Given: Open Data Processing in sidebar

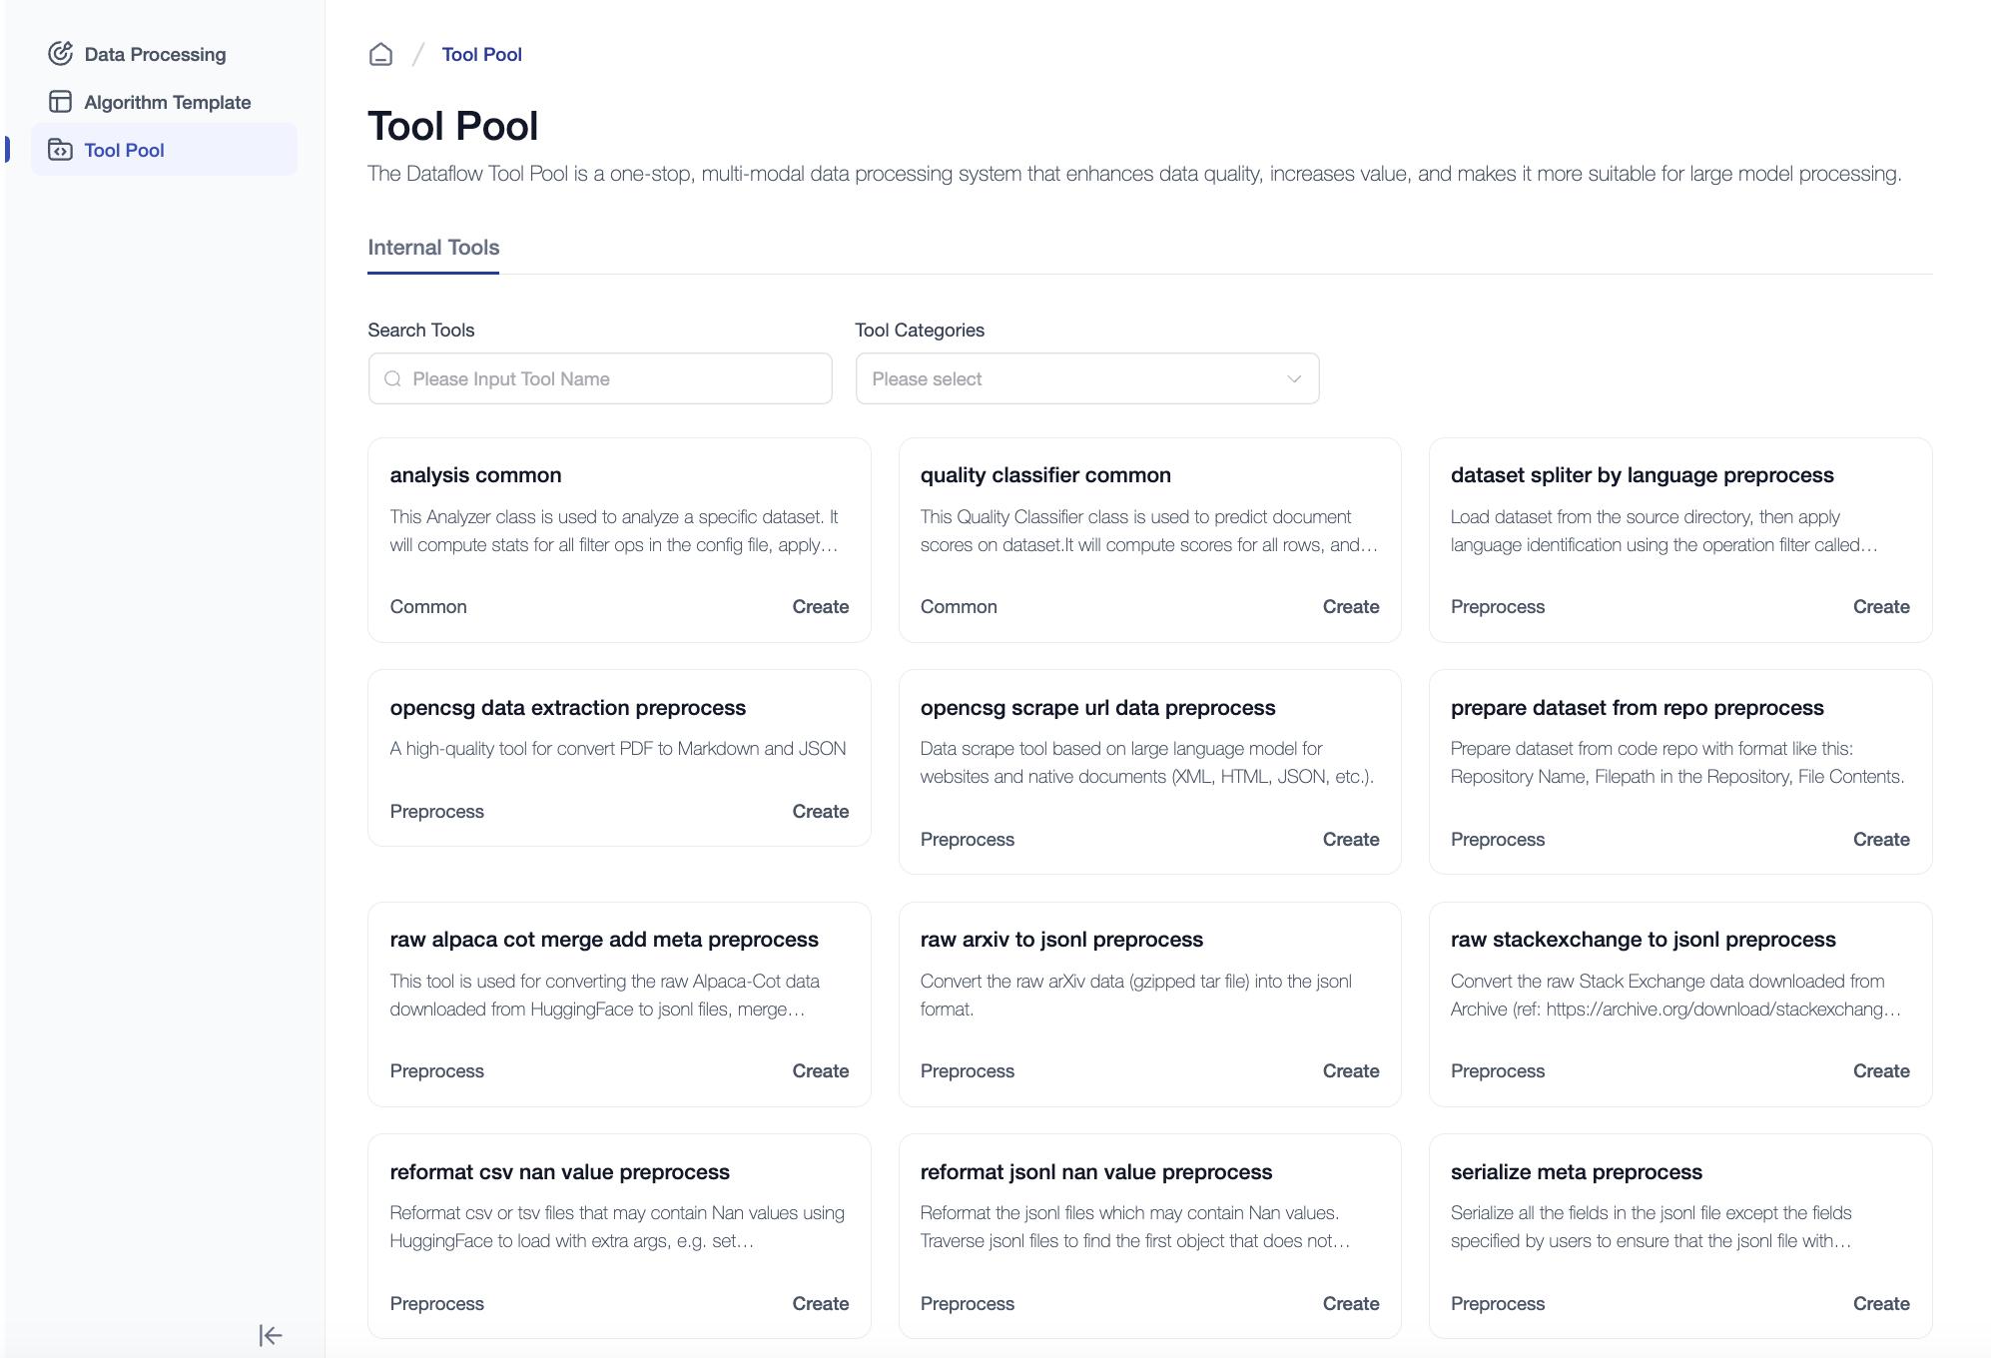Looking at the screenshot, I should point(155,54).
